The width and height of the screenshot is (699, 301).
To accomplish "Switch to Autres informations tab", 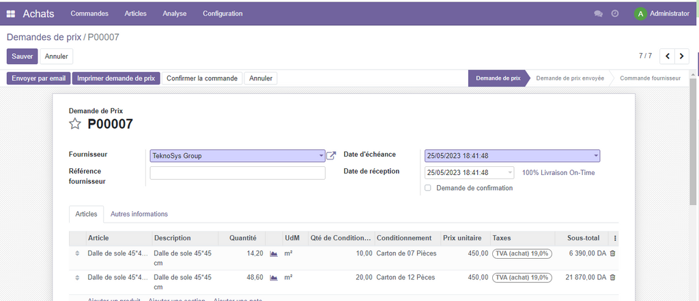I will (139, 214).
